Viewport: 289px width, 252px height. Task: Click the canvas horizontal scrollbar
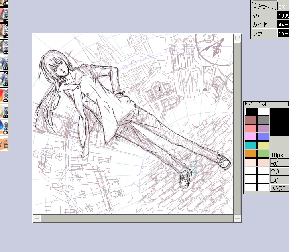pyautogui.click(x=137, y=219)
